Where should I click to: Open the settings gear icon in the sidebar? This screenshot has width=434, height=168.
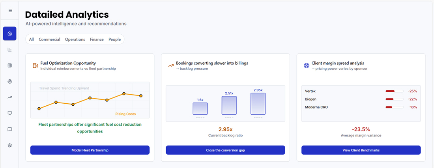click(x=10, y=145)
